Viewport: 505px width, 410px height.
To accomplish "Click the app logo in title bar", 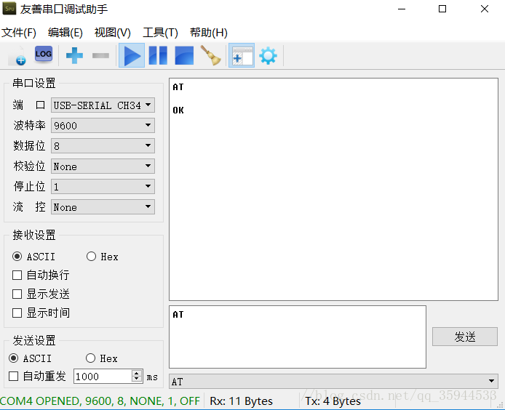I will coord(9,9).
